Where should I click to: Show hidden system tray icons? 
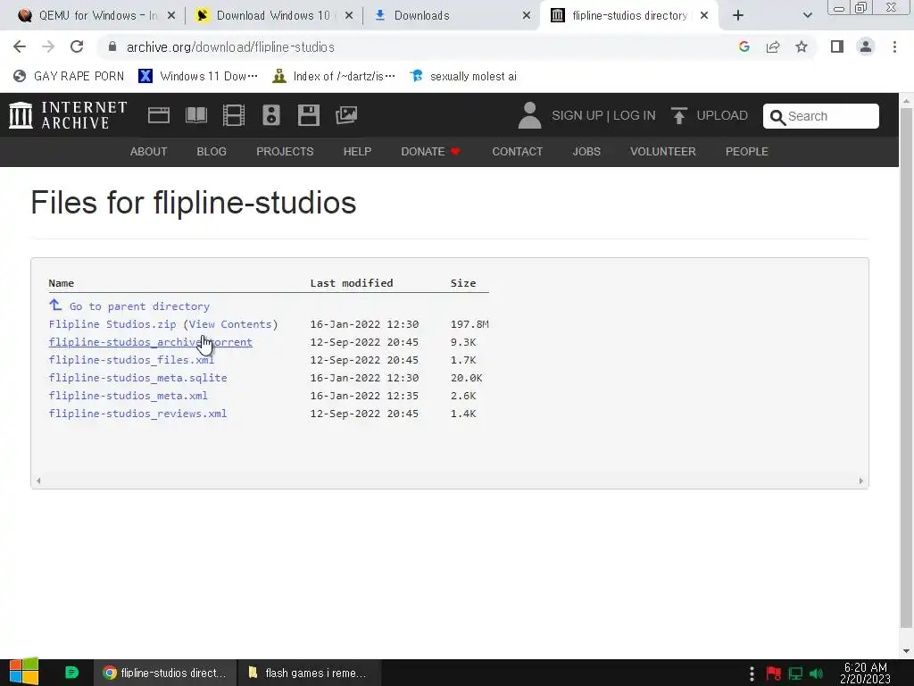click(x=752, y=673)
